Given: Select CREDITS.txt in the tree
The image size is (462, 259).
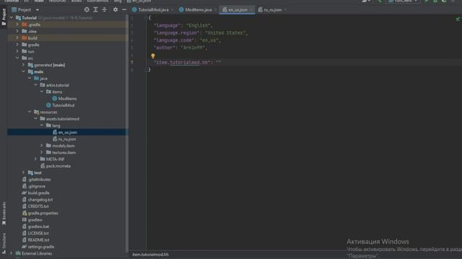Looking at the screenshot, I should (38, 206).
